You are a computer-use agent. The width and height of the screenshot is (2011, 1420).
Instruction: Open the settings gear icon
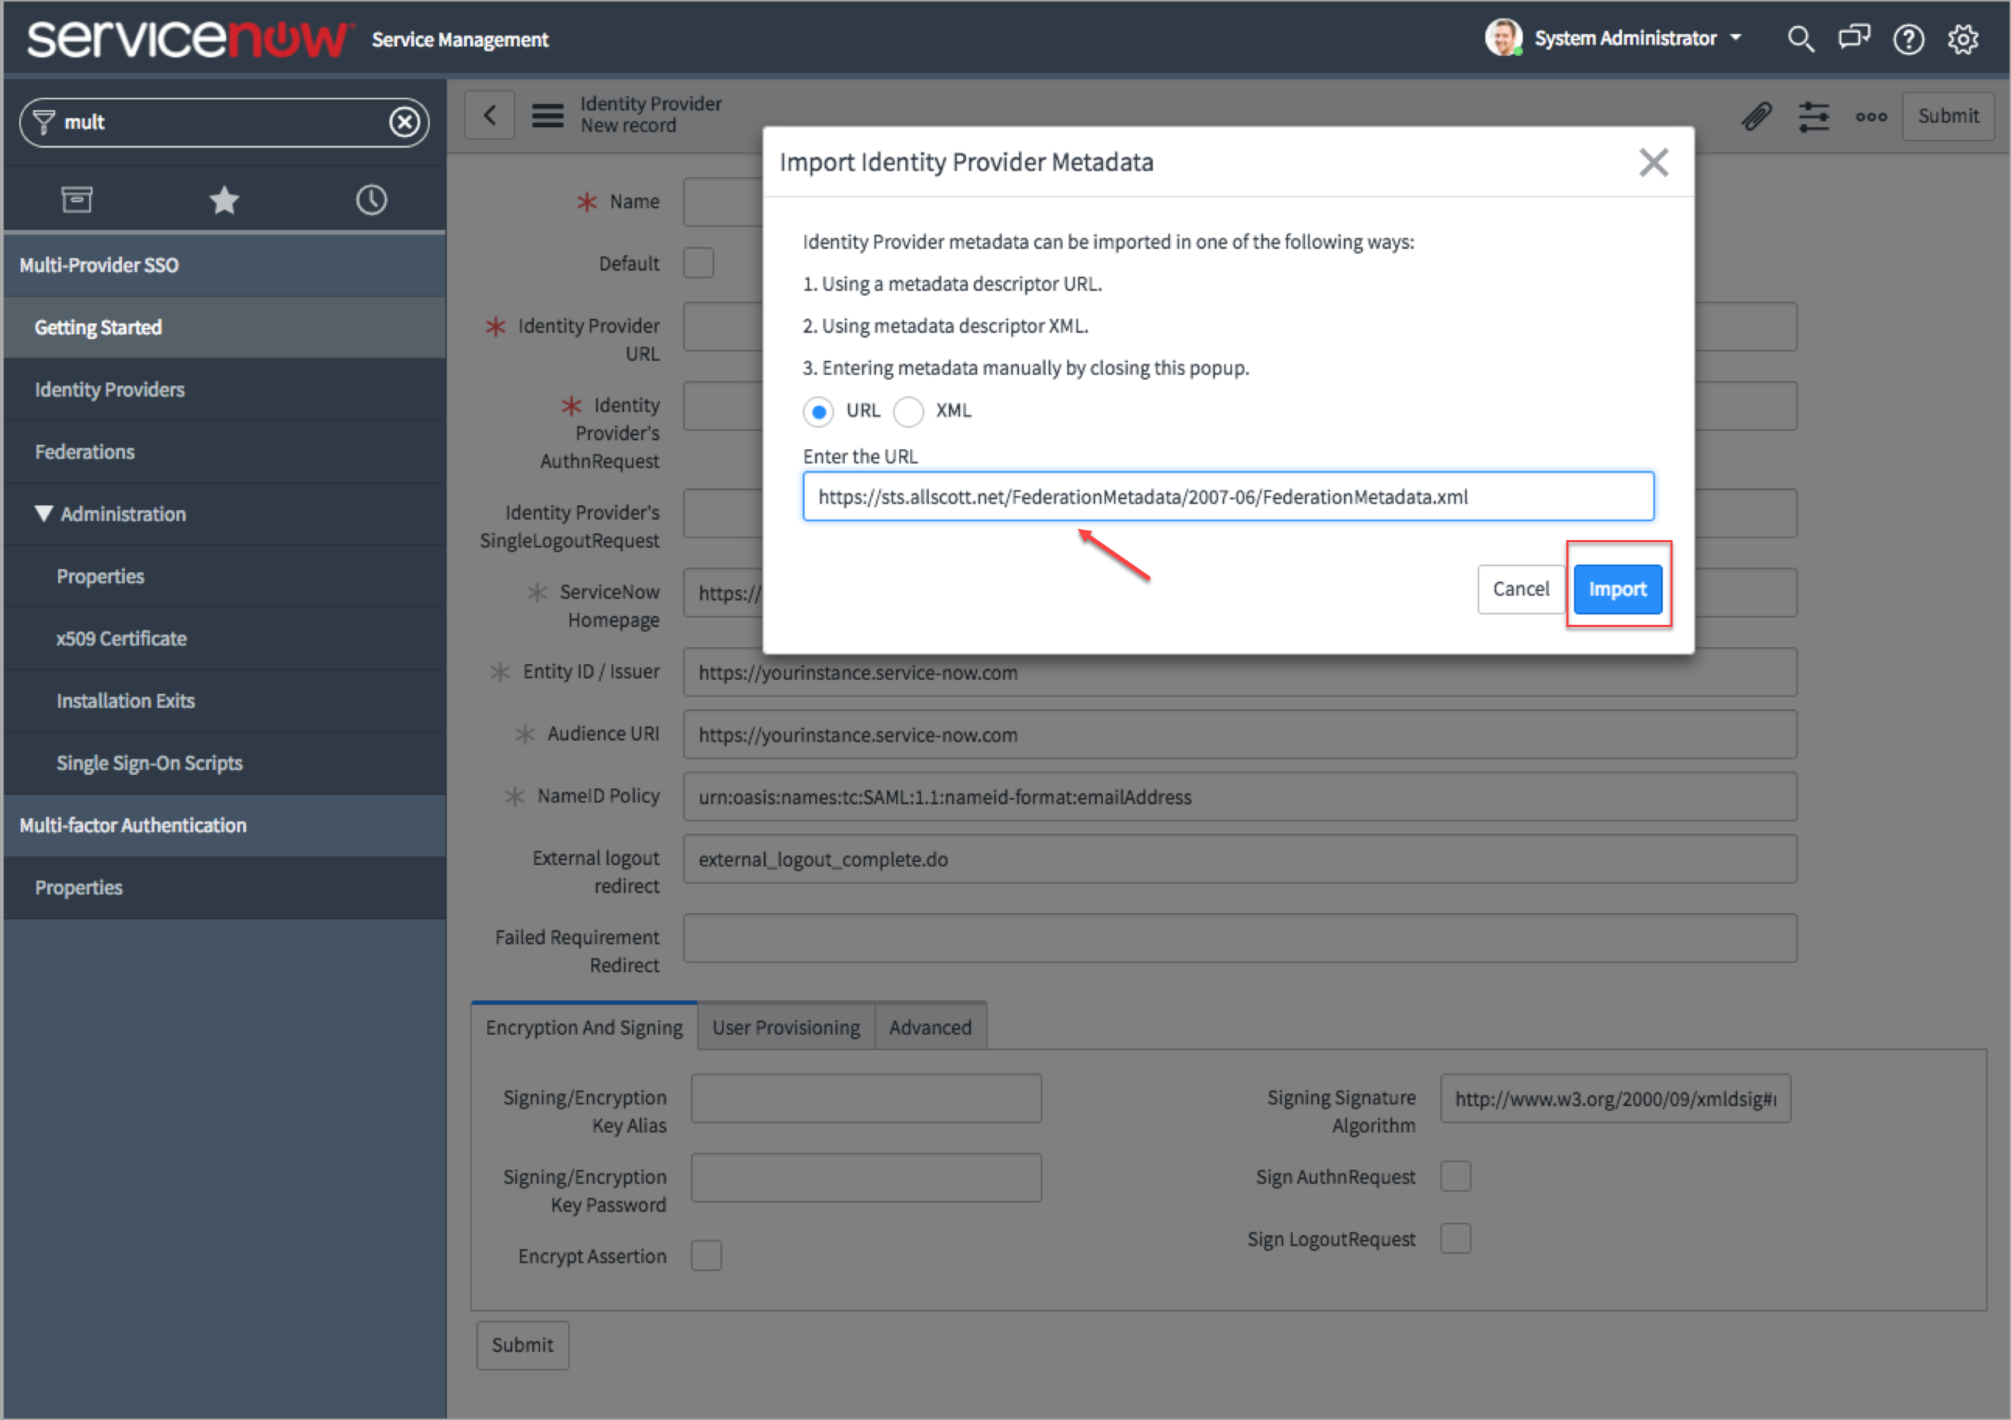(1963, 39)
